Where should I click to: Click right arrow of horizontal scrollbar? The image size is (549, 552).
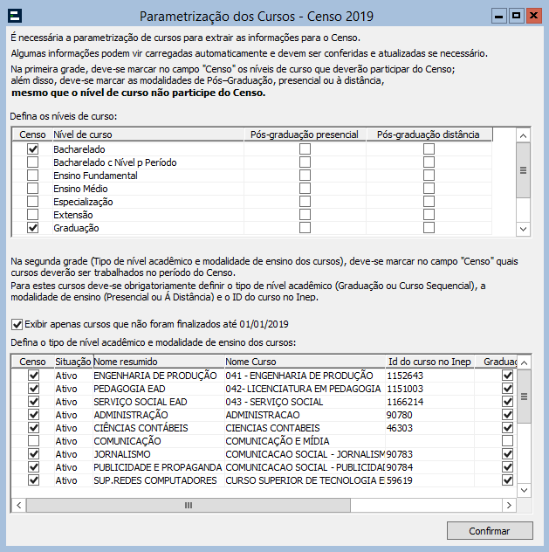509,505
